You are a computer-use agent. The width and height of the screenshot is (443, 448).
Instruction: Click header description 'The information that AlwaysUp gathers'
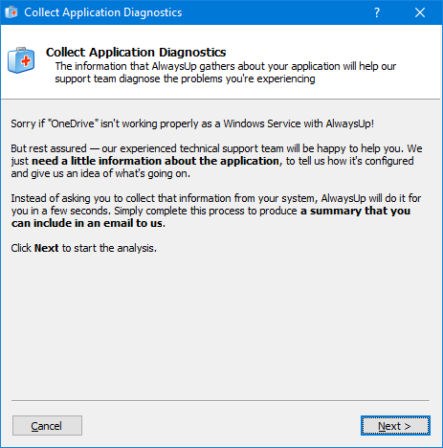[x=226, y=73]
